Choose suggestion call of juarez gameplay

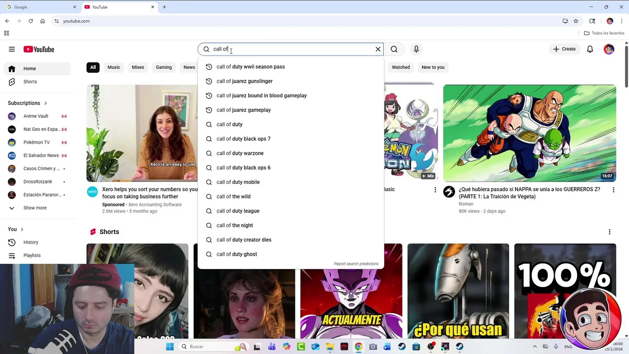[x=290, y=110]
